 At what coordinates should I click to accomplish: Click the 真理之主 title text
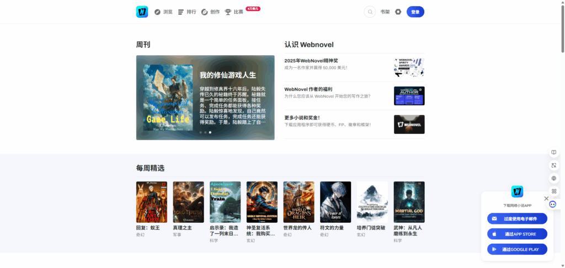[182, 228]
